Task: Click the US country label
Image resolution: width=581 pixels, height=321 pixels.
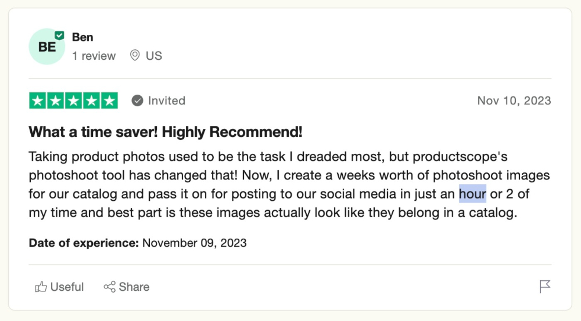Action: pyautogui.click(x=154, y=56)
